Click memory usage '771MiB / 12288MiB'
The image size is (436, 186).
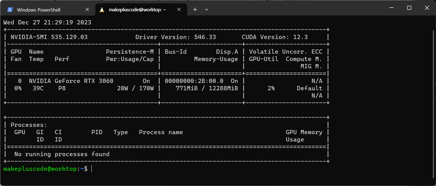pyautogui.click(x=207, y=88)
